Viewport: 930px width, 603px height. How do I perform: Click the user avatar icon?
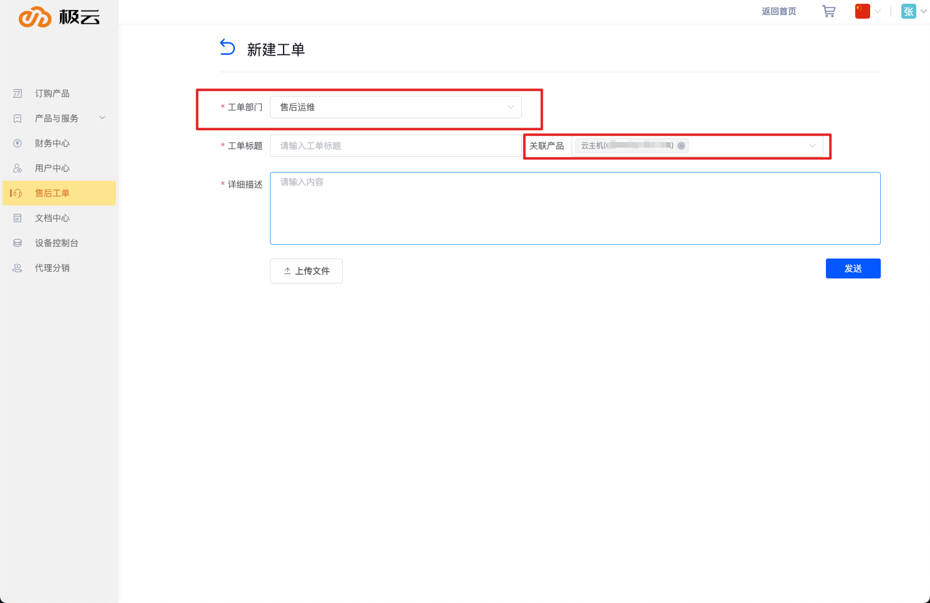click(x=908, y=11)
